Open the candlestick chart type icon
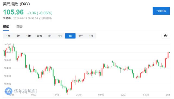 coord(166,36)
